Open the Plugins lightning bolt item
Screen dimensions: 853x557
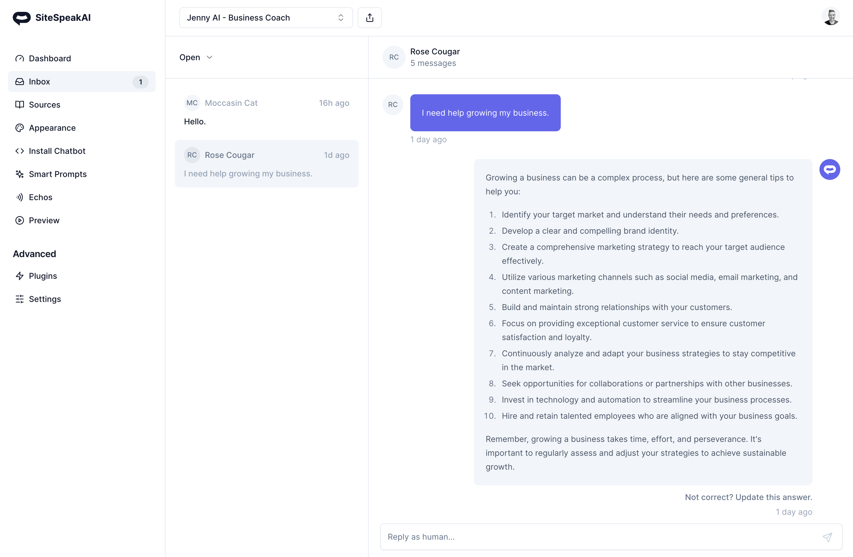point(43,276)
